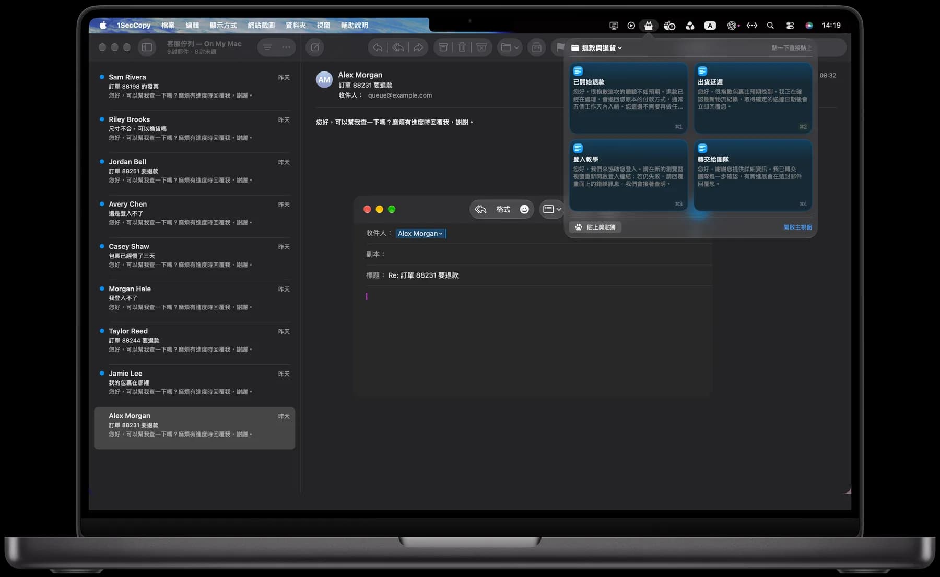
Task: Open Control Center icon in menu bar
Action: 790,25
